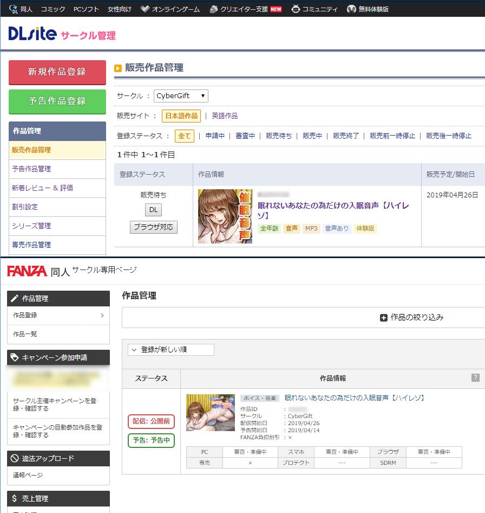Click the 予告: 予告中 status badge
This screenshot has height=513, width=485.
(151, 440)
